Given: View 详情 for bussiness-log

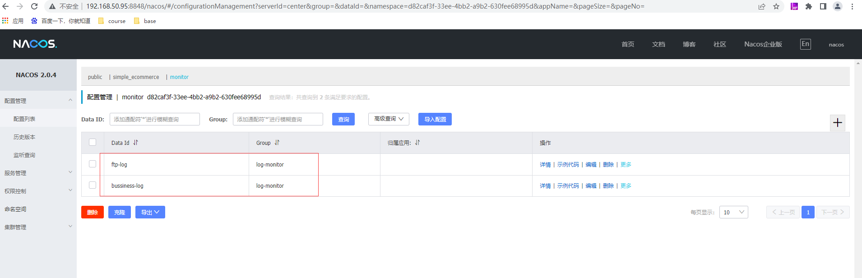Looking at the screenshot, I should [x=545, y=186].
